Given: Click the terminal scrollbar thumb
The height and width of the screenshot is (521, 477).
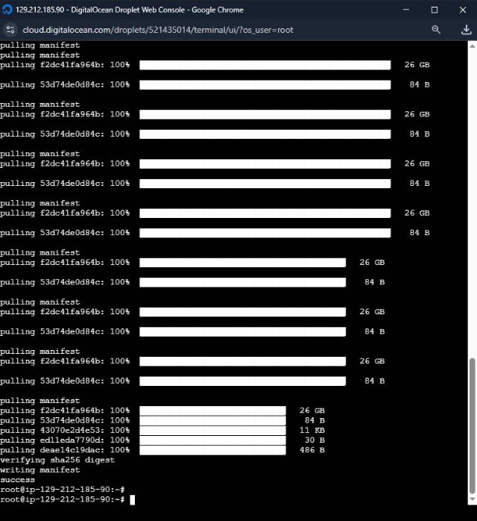Looking at the screenshot, I should tap(470, 425).
